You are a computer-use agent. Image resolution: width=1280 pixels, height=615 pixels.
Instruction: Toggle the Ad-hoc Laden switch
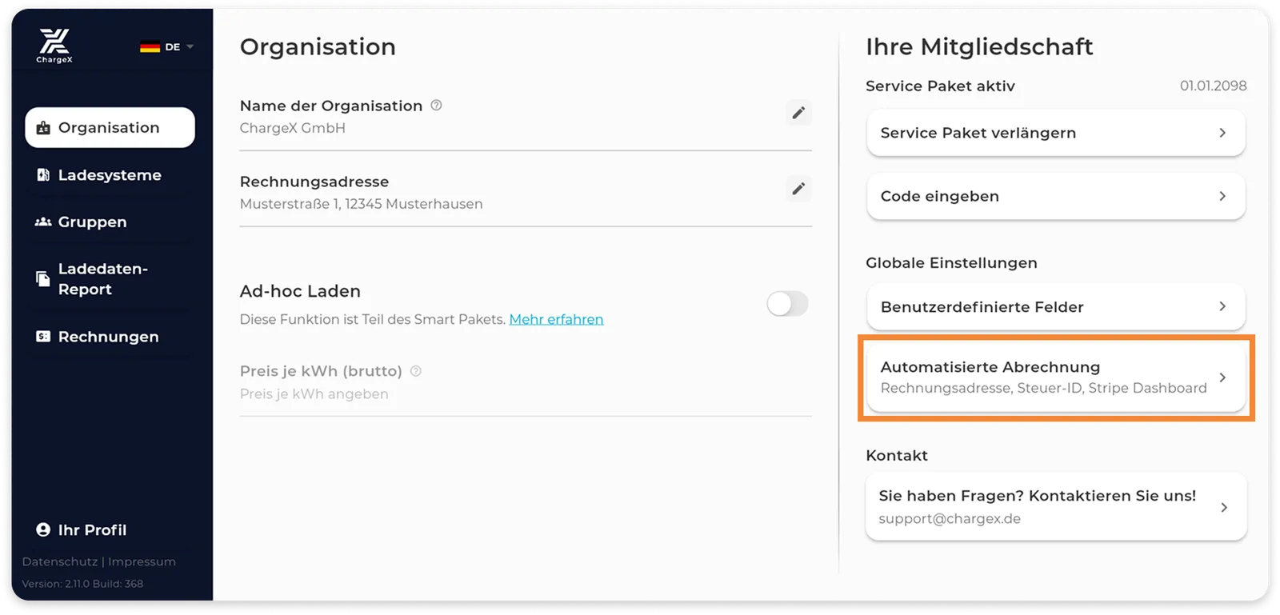click(x=787, y=304)
